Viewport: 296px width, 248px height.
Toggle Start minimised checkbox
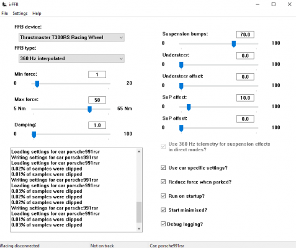[x=163, y=210]
